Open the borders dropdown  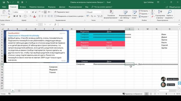(x=27, y=16)
